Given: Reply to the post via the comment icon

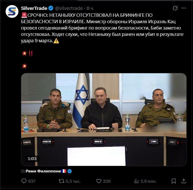Looking at the screenshot, I should point(24,181).
